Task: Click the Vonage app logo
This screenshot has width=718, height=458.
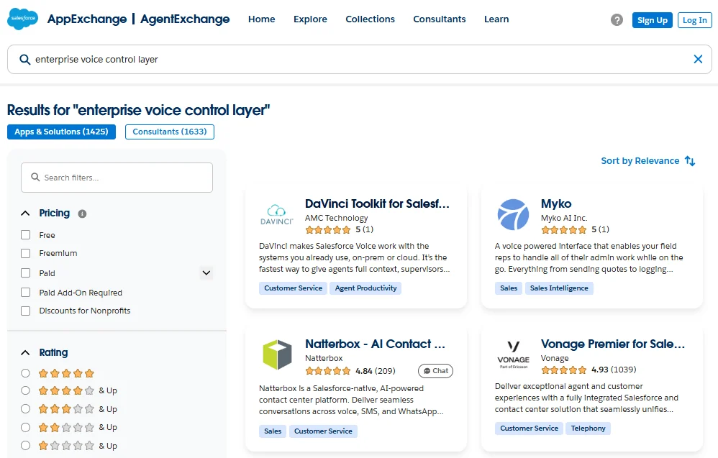Action: [x=513, y=355]
